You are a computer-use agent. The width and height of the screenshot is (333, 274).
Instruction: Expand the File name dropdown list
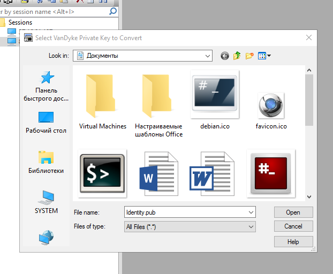coord(251,212)
